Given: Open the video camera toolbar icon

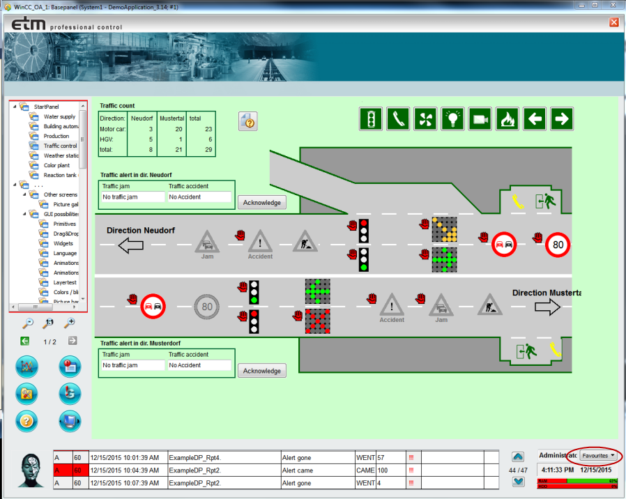Looking at the screenshot, I should [480, 119].
